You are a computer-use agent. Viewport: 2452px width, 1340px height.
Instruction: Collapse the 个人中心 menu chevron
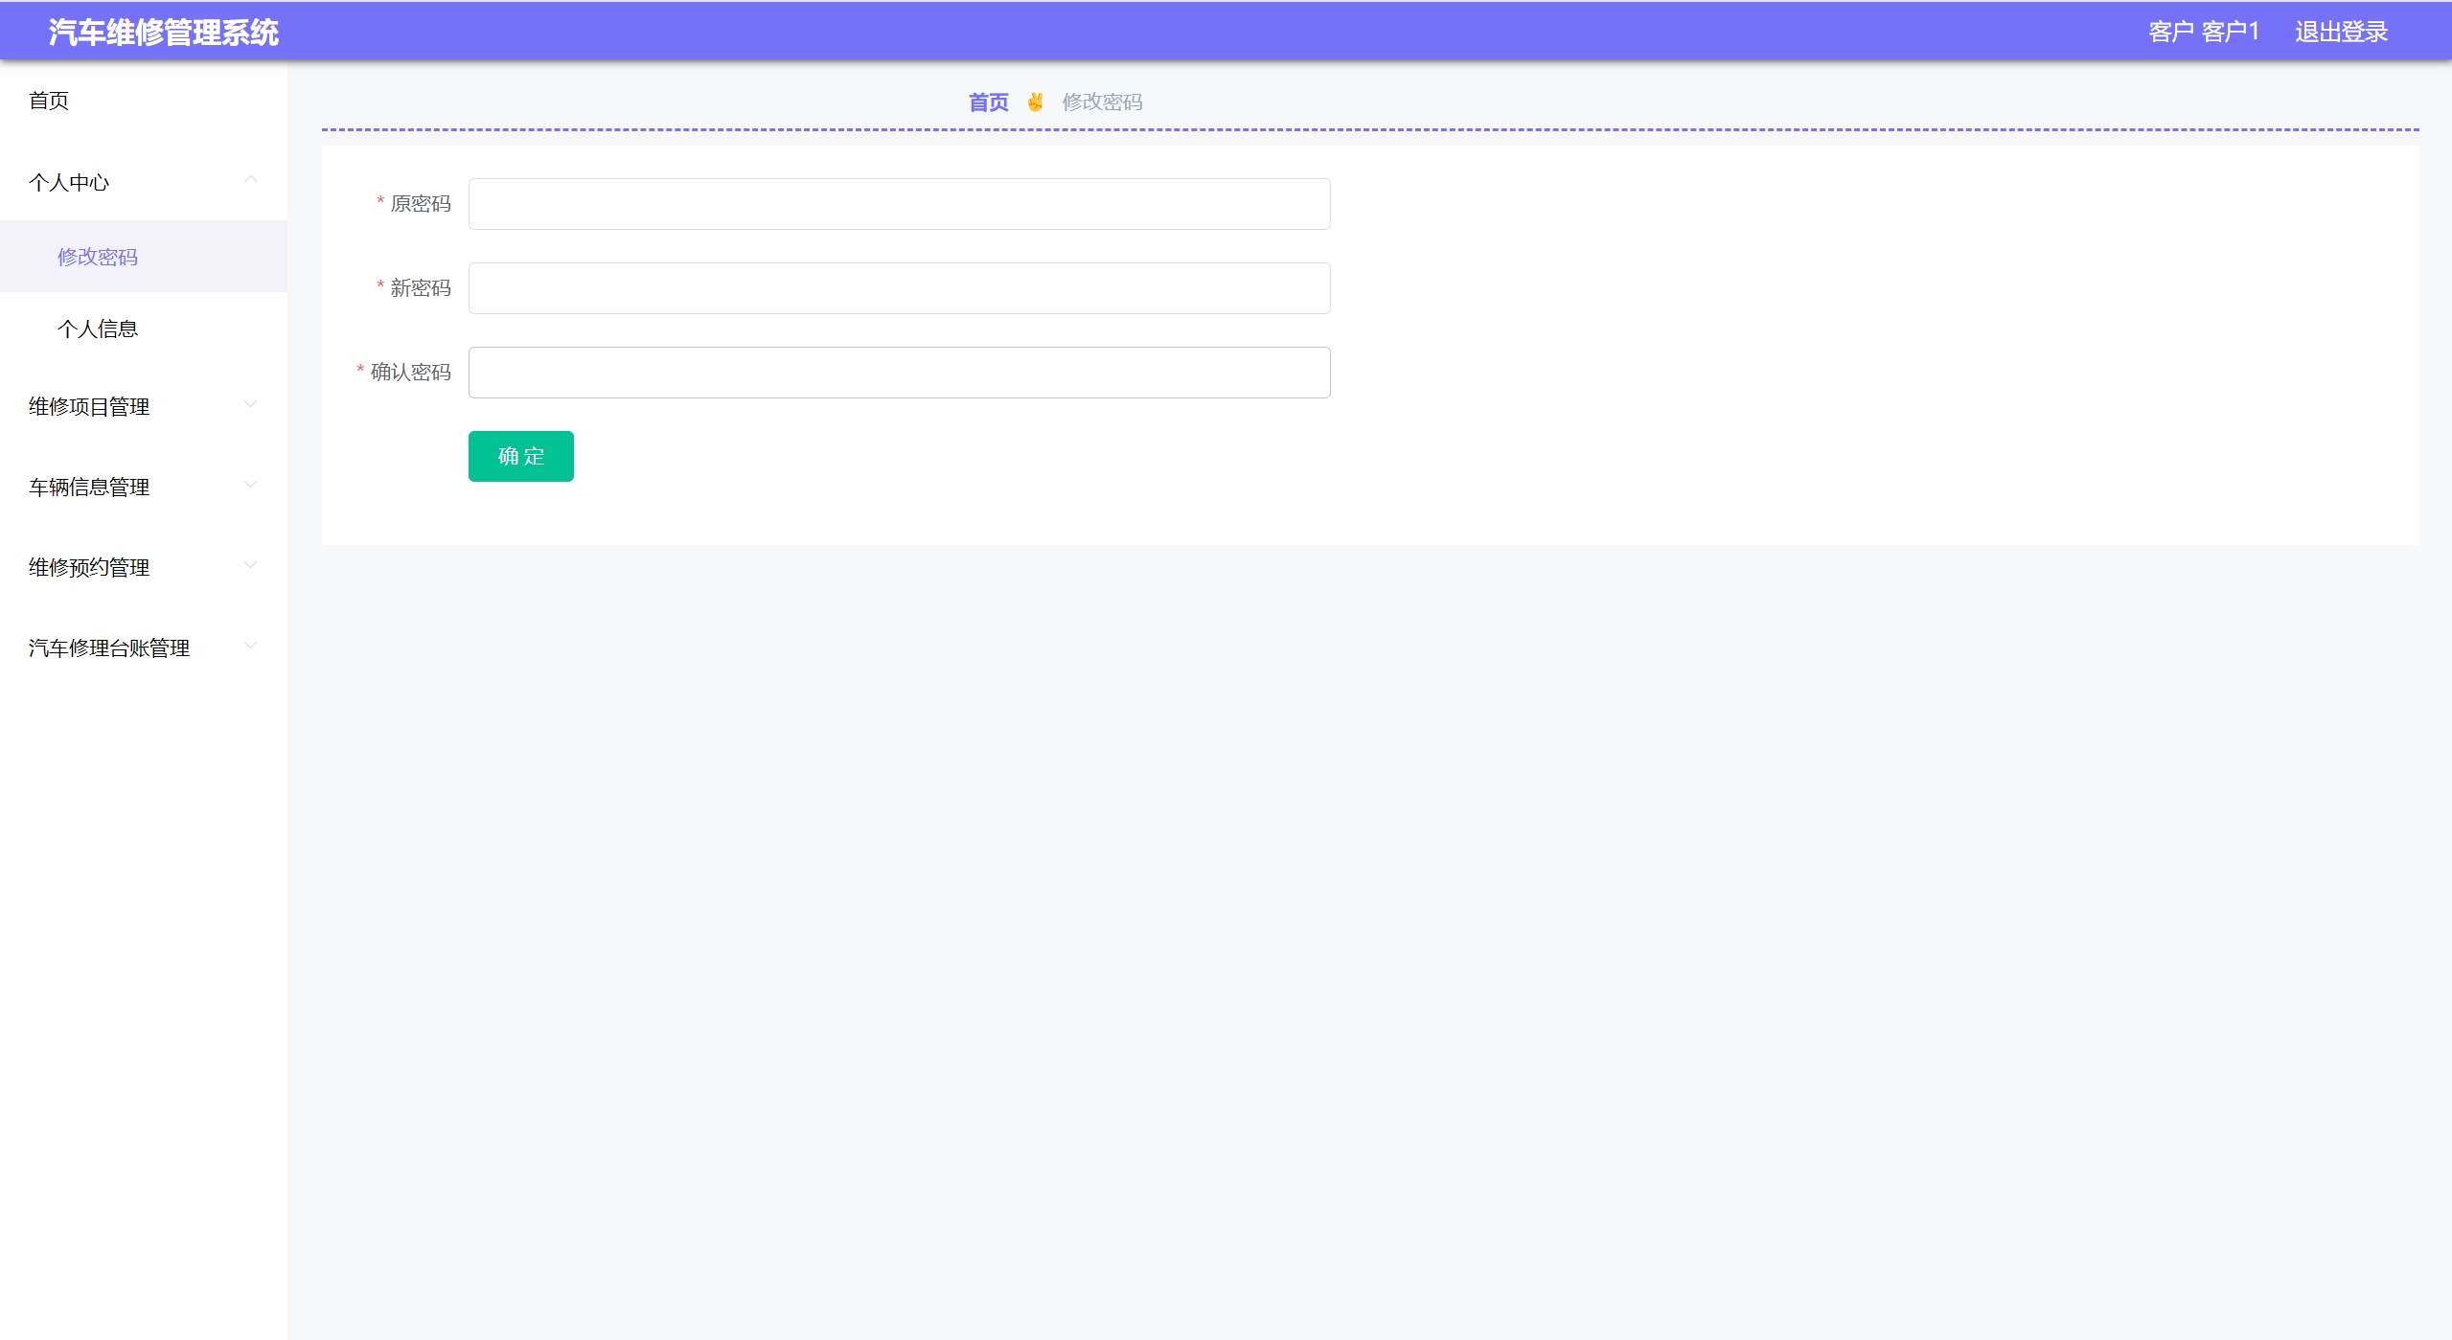pos(251,180)
